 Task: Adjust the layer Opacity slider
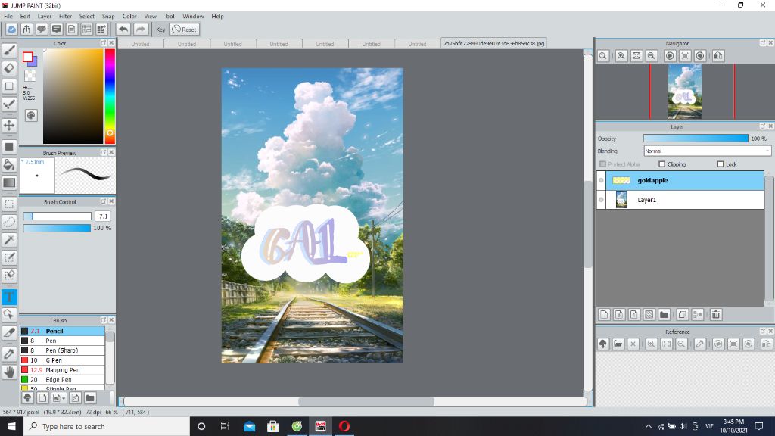696,139
